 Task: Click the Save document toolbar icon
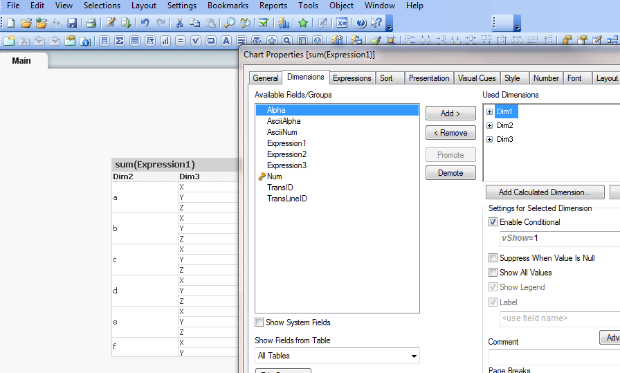pos(72,23)
